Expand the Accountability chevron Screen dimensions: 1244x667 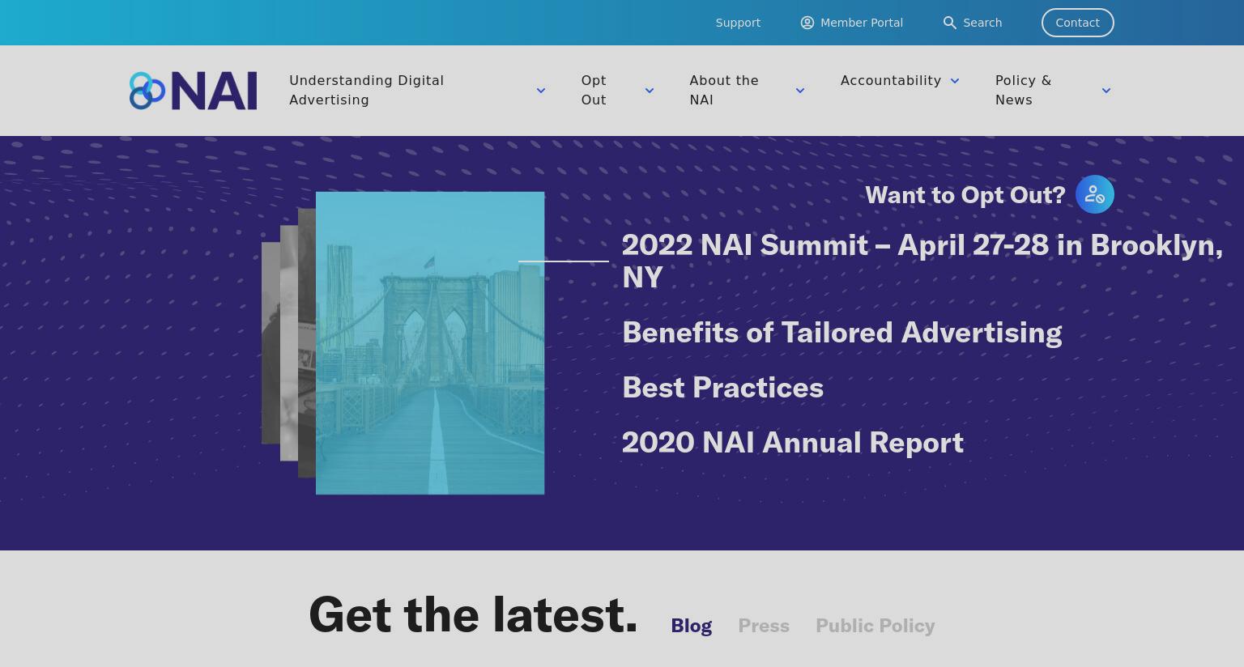(x=955, y=81)
